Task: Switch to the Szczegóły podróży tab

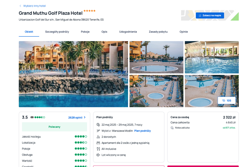Action: click(57, 32)
